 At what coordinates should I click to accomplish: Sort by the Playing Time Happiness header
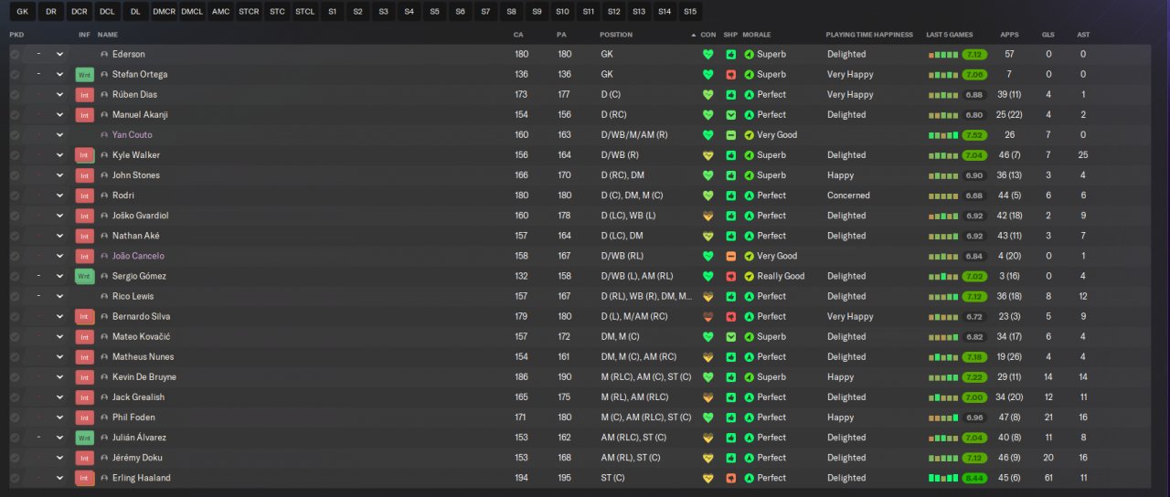coord(869,35)
